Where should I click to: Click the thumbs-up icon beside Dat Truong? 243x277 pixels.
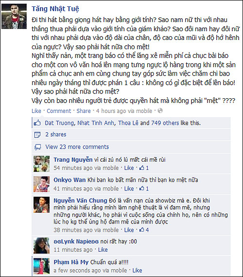pyautogui.click(x=37, y=123)
